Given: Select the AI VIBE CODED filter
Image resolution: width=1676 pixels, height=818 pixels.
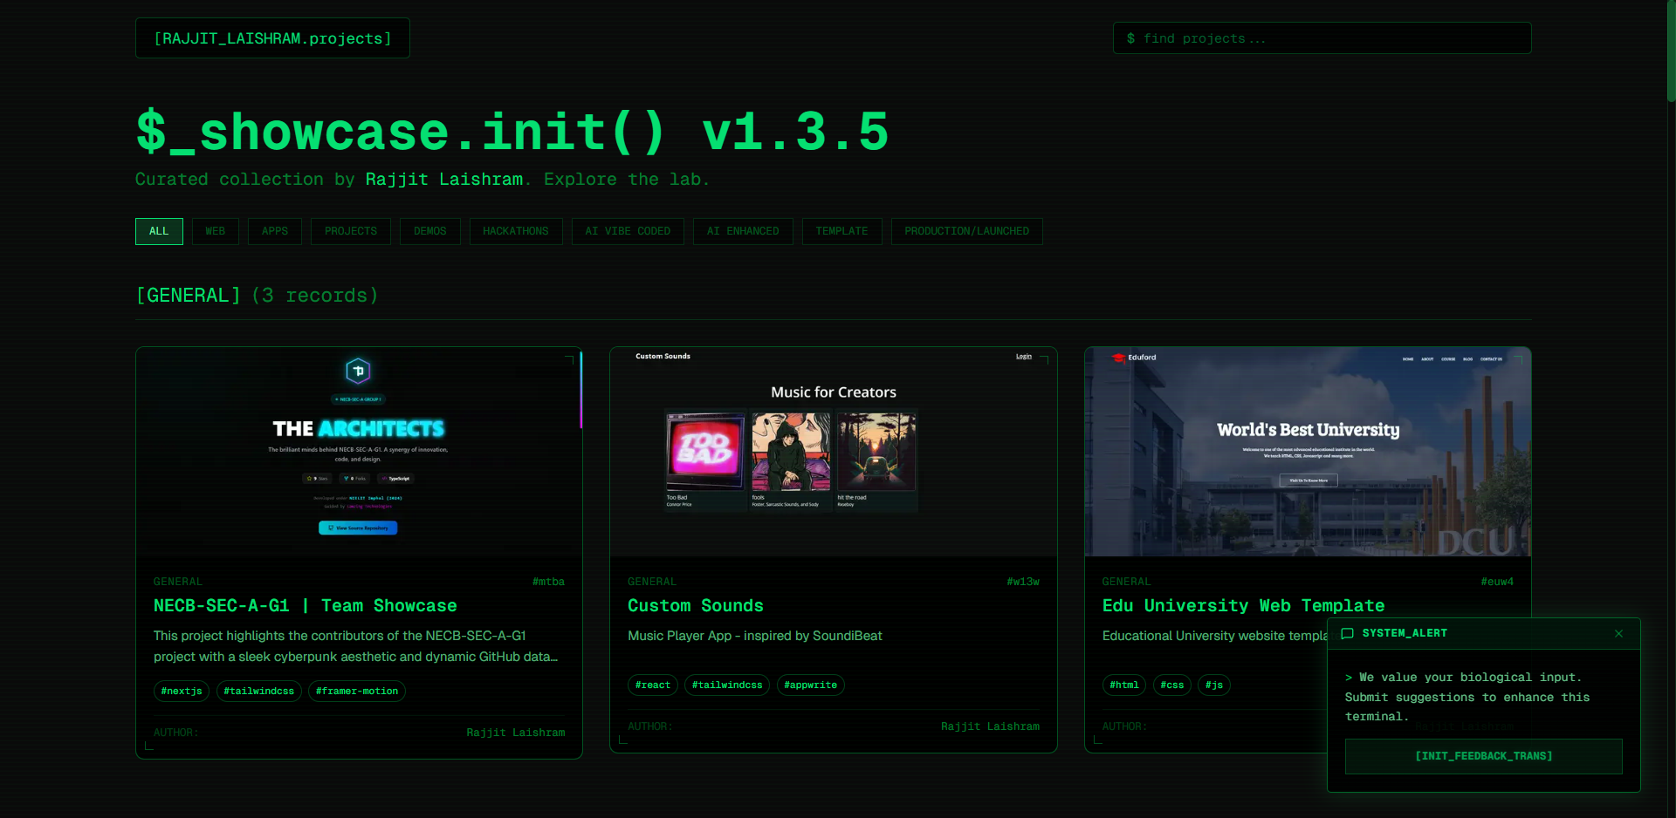Looking at the screenshot, I should 628,231.
